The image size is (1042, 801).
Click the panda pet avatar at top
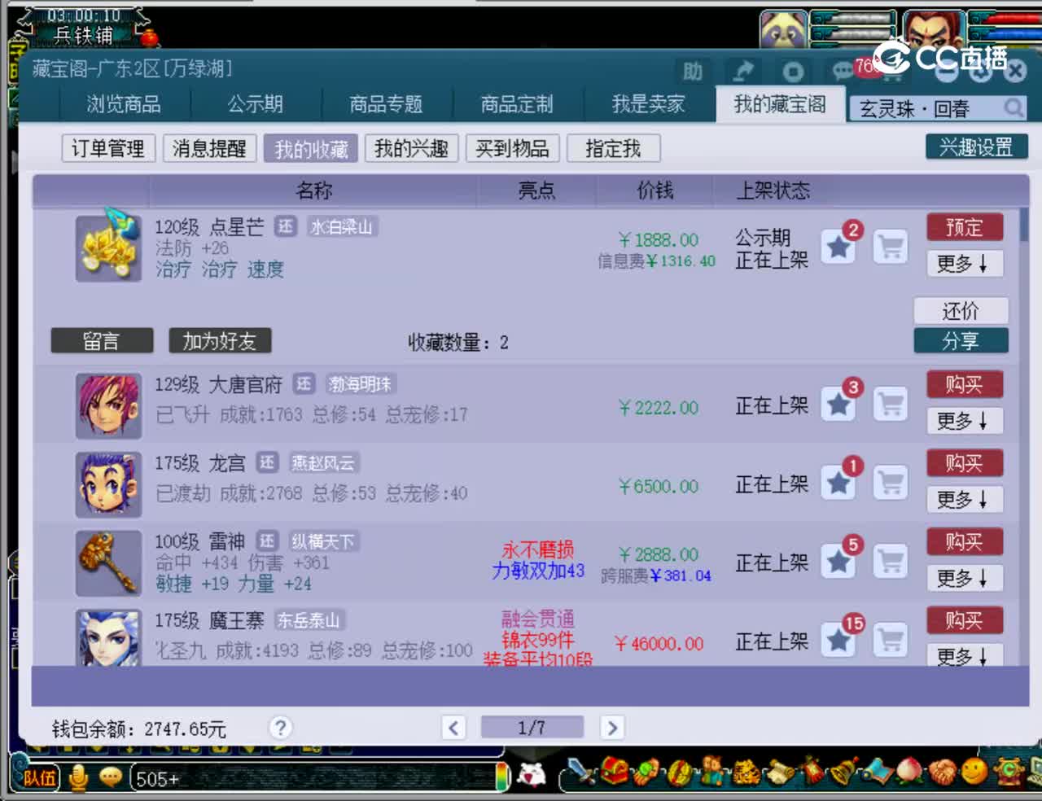pos(783,30)
